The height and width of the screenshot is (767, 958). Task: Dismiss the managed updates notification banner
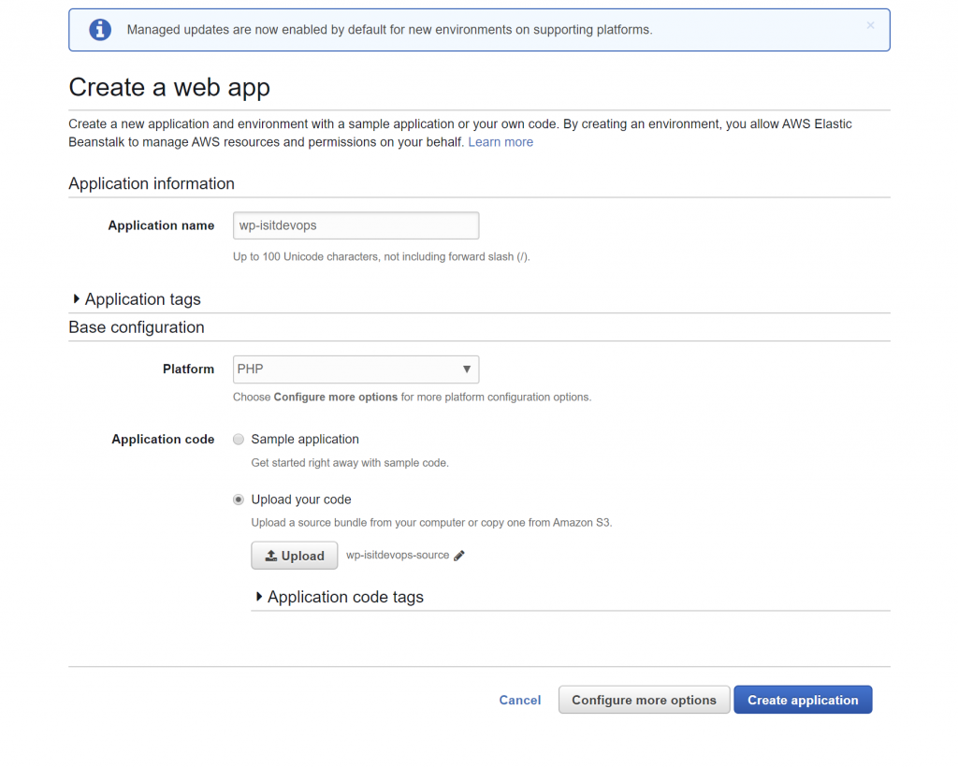point(870,25)
